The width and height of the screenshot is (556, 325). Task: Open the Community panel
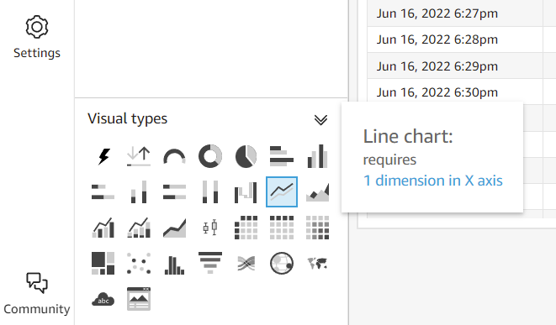pyautogui.click(x=37, y=293)
